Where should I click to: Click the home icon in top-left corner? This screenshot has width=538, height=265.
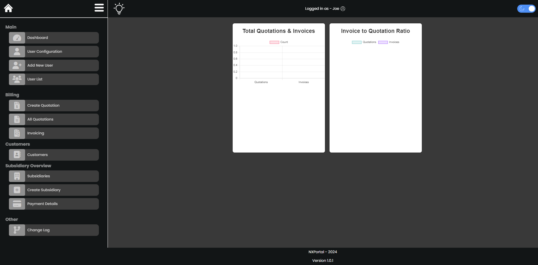tap(8, 8)
